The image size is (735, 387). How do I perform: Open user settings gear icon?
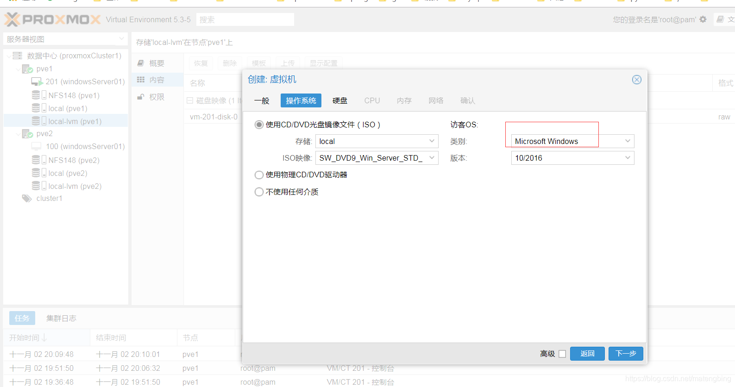703,19
